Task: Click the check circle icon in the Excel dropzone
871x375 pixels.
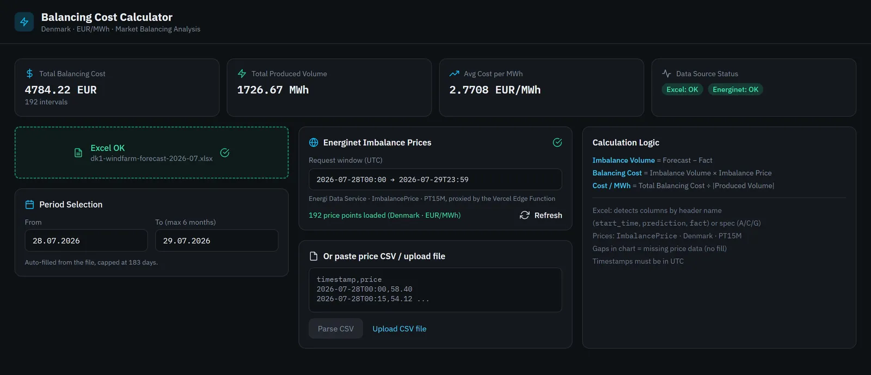Action: coord(224,153)
